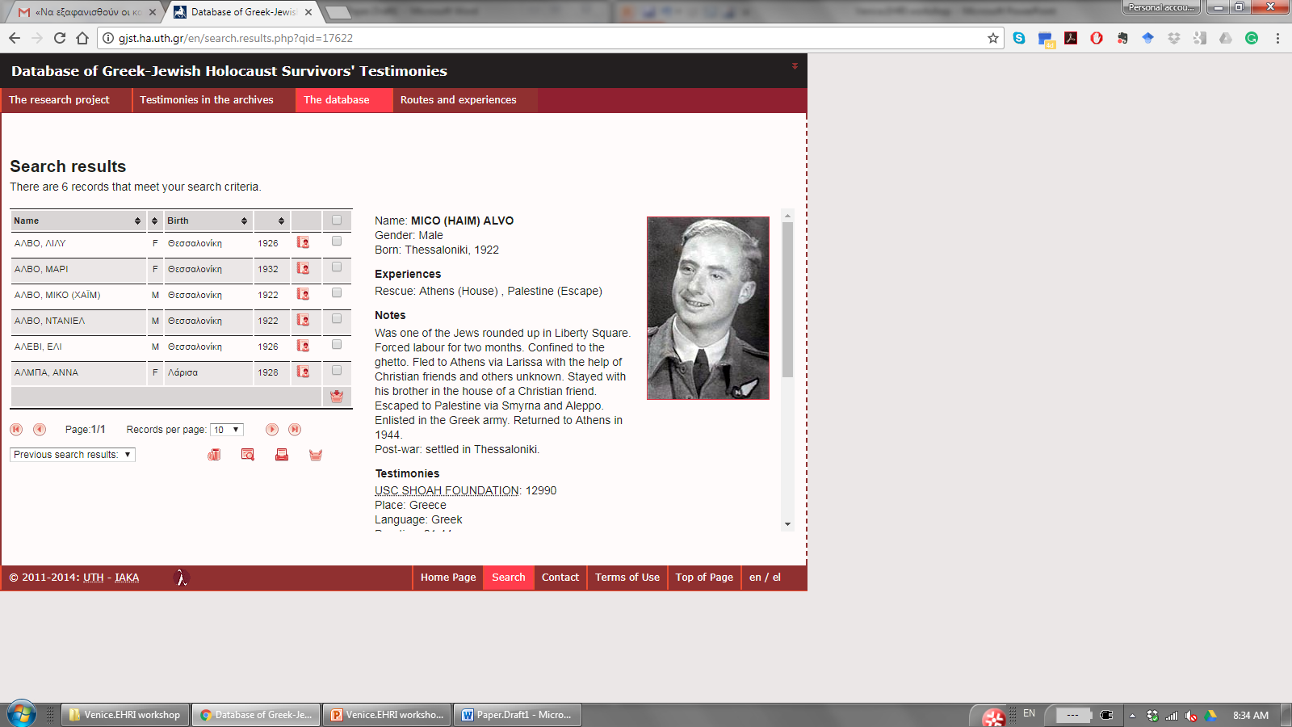Image resolution: width=1292 pixels, height=727 pixels.
Task: Click the Search footer link
Action: (x=509, y=578)
